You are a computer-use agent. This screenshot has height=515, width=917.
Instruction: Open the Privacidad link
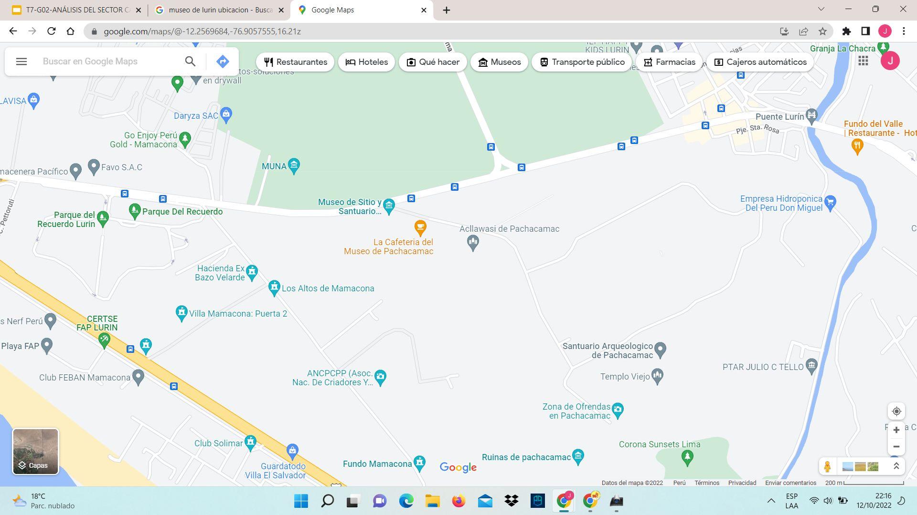[742, 483]
